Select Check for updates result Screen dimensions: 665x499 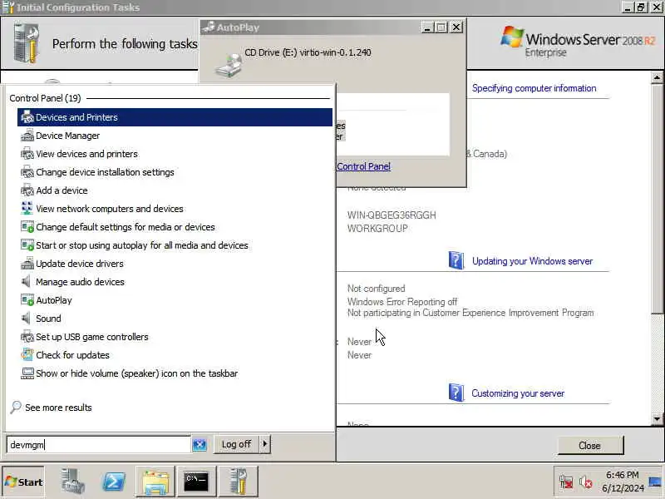pyautogui.click(x=72, y=355)
